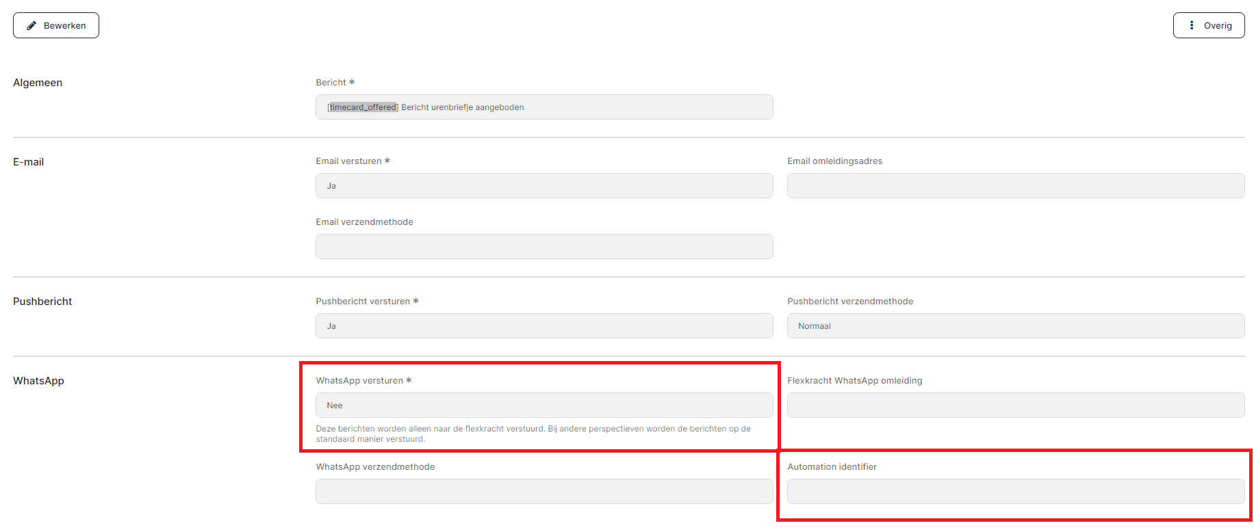Click the 'Bericht' field label

coord(331,83)
